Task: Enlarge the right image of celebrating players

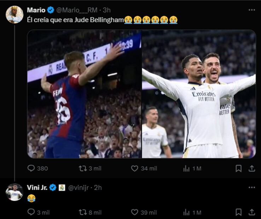Action: [199, 94]
